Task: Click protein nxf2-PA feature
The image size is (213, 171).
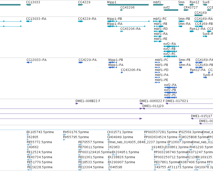Action: pos(170,88)
